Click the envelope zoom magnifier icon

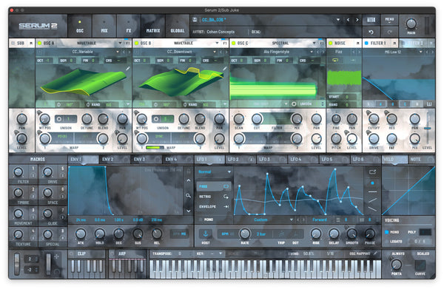click(188, 195)
